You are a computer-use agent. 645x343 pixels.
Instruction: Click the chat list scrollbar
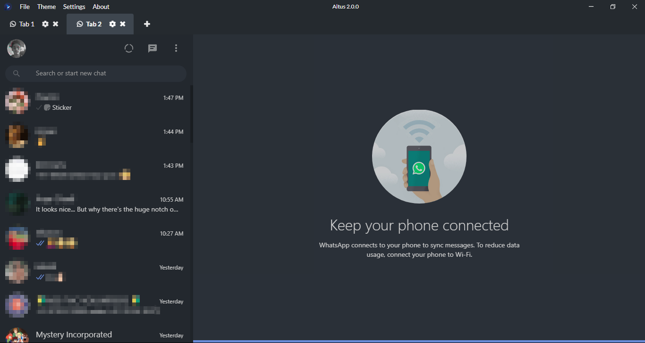coord(191,114)
